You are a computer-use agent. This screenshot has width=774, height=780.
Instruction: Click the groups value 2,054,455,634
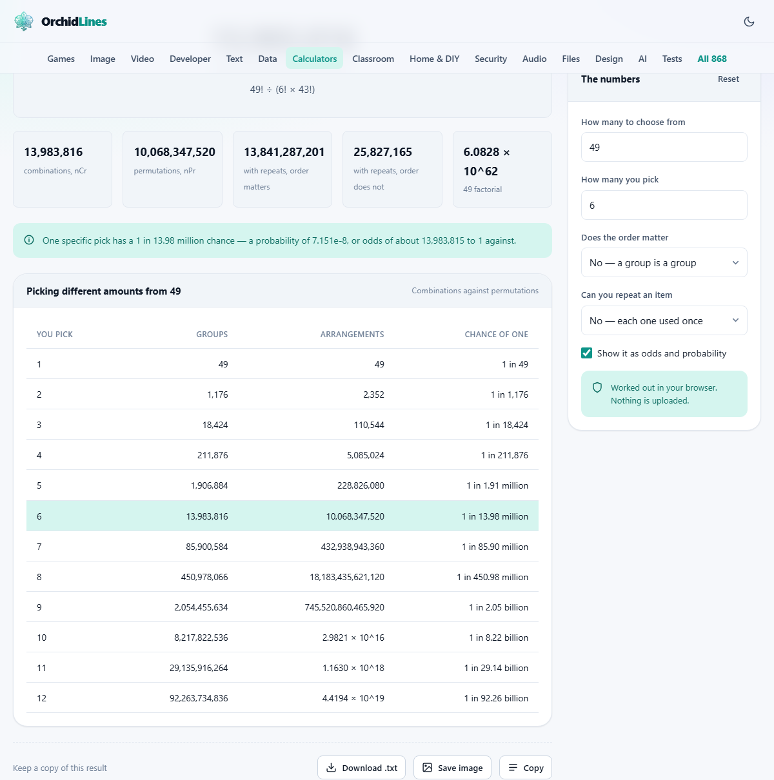point(201,607)
